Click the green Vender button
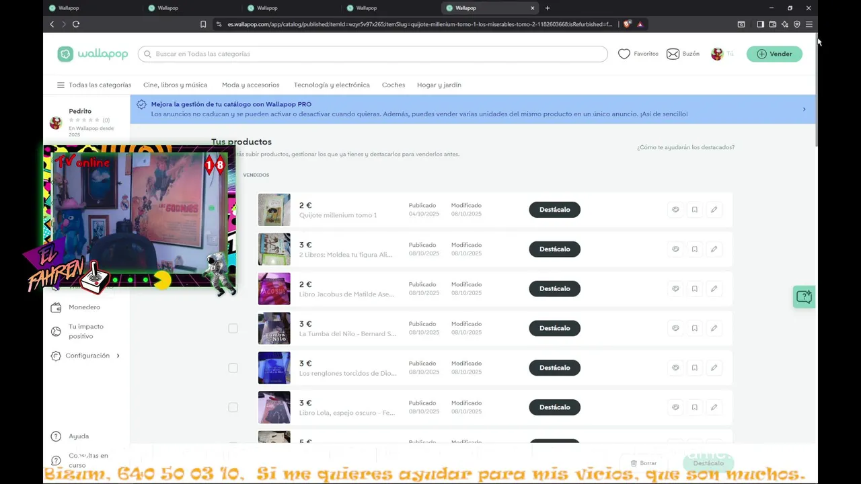The width and height of the screenshot is (861, 484). pyautogui.click(x=774, y=54)
